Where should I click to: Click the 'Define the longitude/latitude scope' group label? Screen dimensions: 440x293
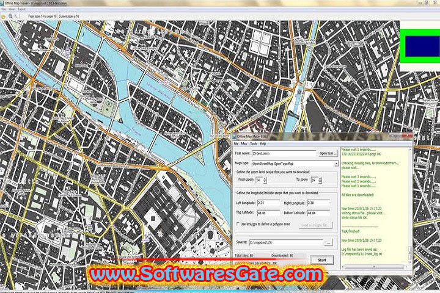coord(277,193)
